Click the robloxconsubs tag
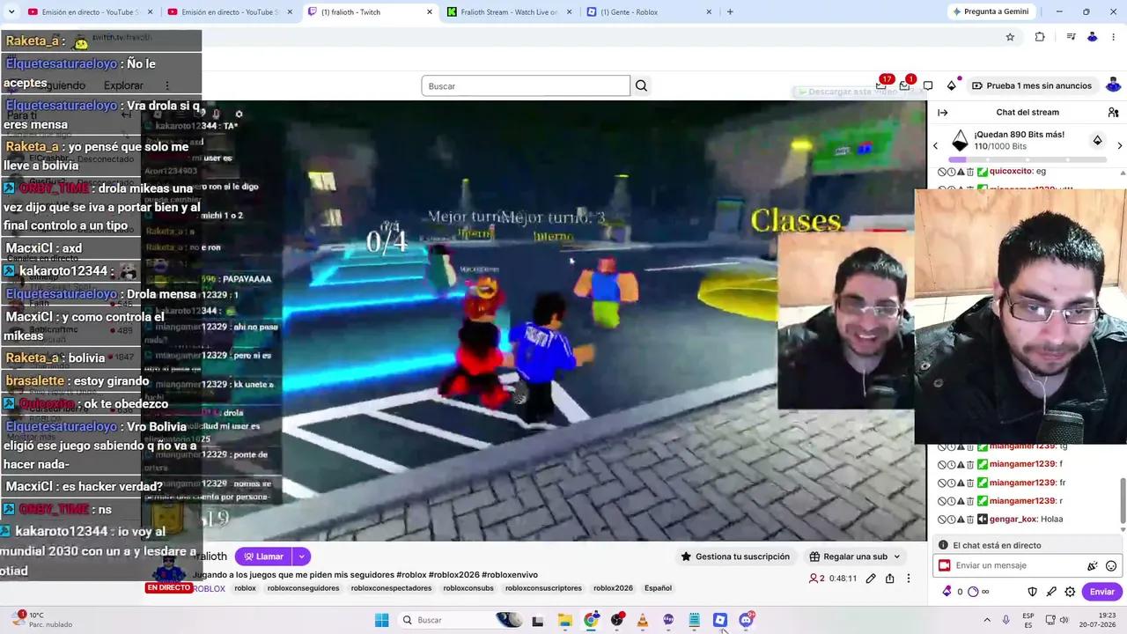 point(468,588)
